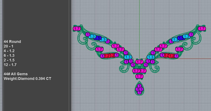Click the "20 - 1" gem count line
Viewport: 211px width, 111px height.
(x=8, y=46)
